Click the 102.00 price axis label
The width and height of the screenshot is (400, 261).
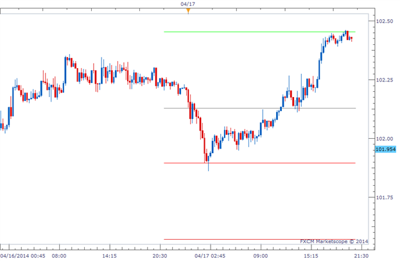pos(385,139)
